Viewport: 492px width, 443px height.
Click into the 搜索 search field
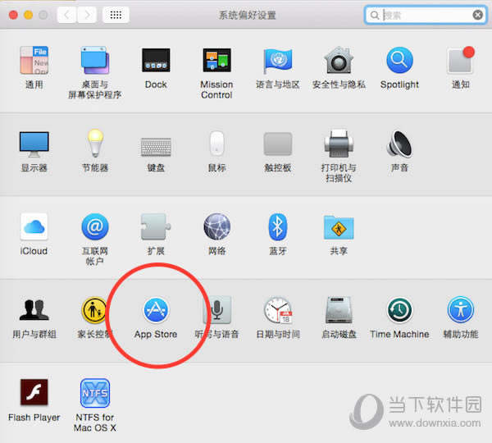pyautogui.click(x=426, y=15)
